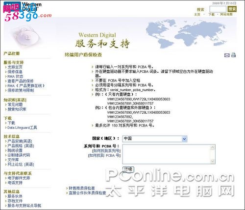
Task: Open the 网上论坛 [英语] sidebar link
Action: tap(21, 165)
